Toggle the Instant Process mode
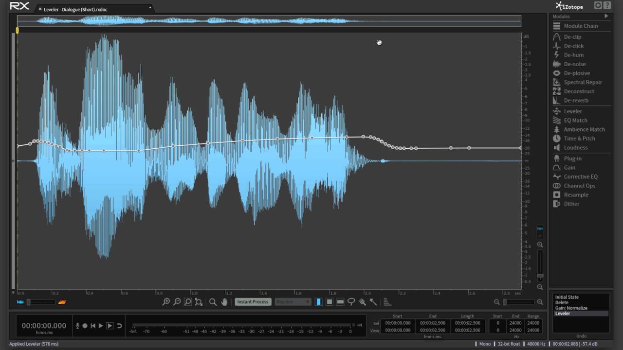 coord(253,302)
